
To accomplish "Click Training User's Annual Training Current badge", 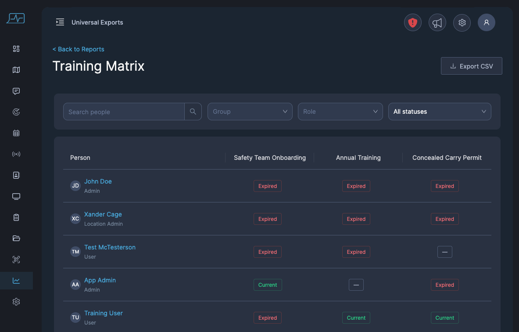I will [356, 318].
